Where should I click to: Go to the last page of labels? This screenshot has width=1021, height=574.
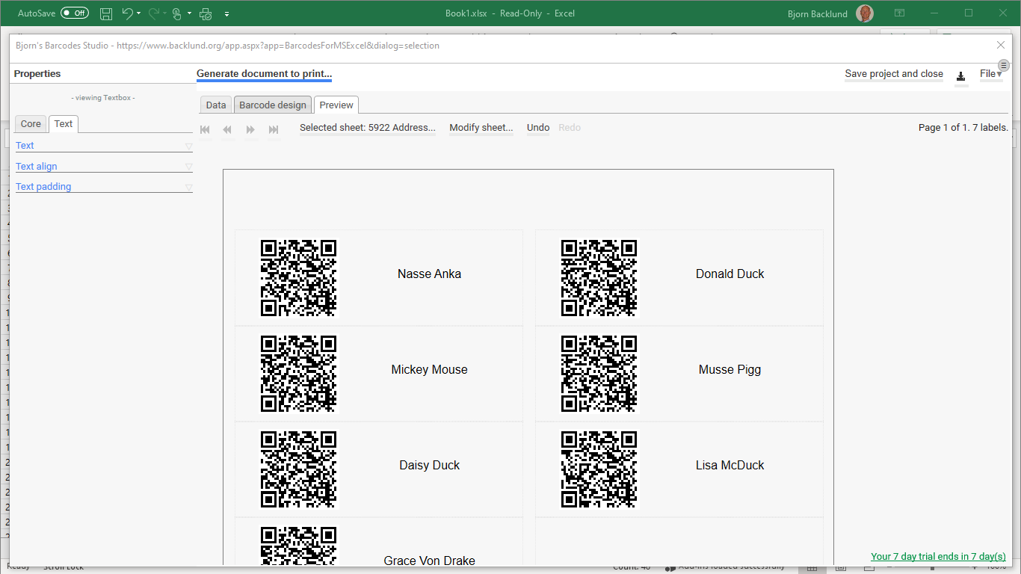(274, 129)
